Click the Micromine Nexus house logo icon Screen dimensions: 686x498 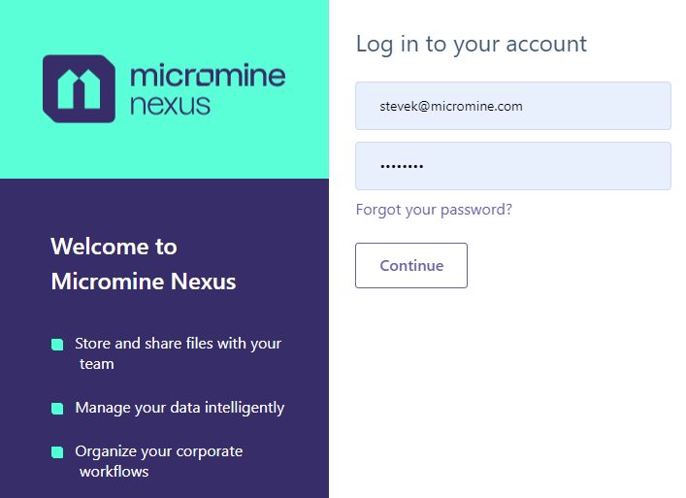(79, 89)
